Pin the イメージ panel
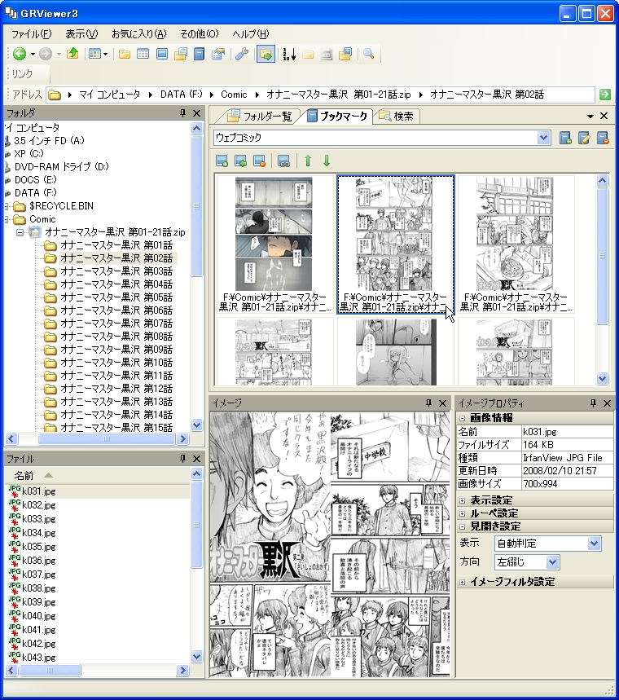The width and height of the screenshot is (619, 700). coord(428,403)
